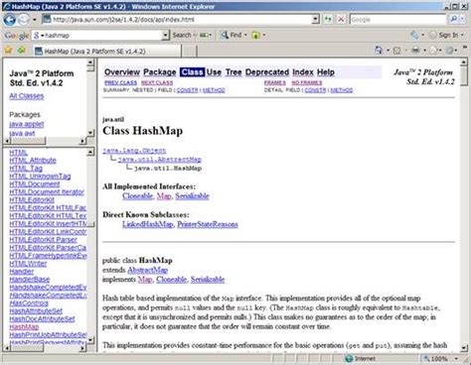Click the Home icon in command bar

(x=379, y=51)
